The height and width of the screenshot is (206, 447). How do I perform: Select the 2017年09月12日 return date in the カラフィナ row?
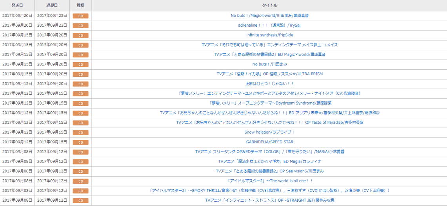pyautogui.click(x=52, y=161)
